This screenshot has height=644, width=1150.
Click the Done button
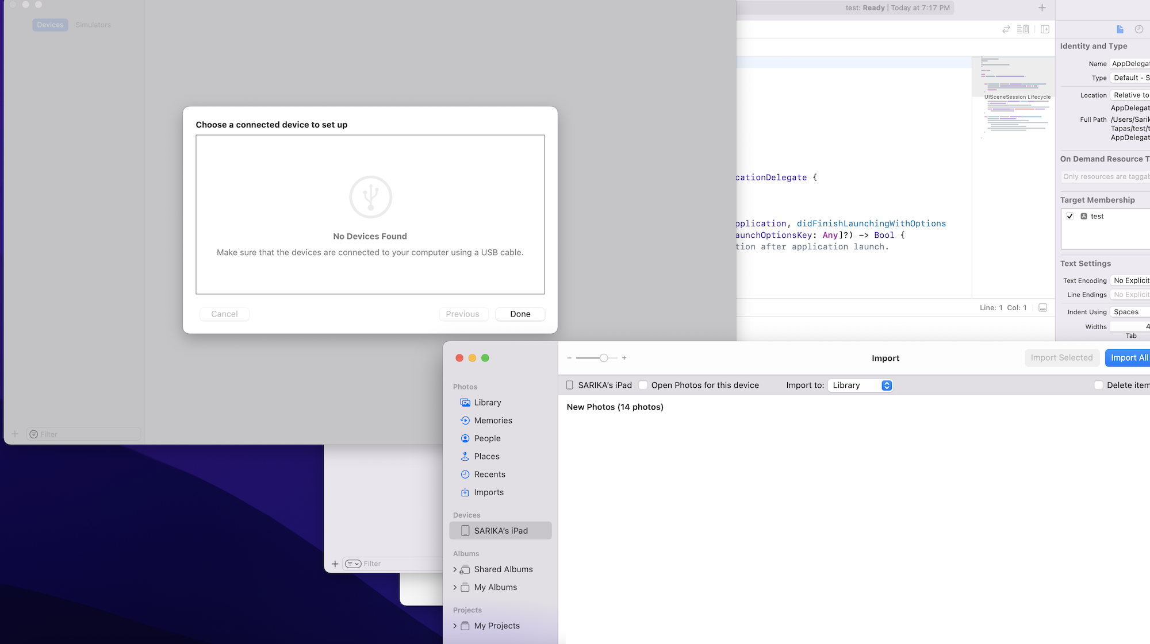coord(520,314)
